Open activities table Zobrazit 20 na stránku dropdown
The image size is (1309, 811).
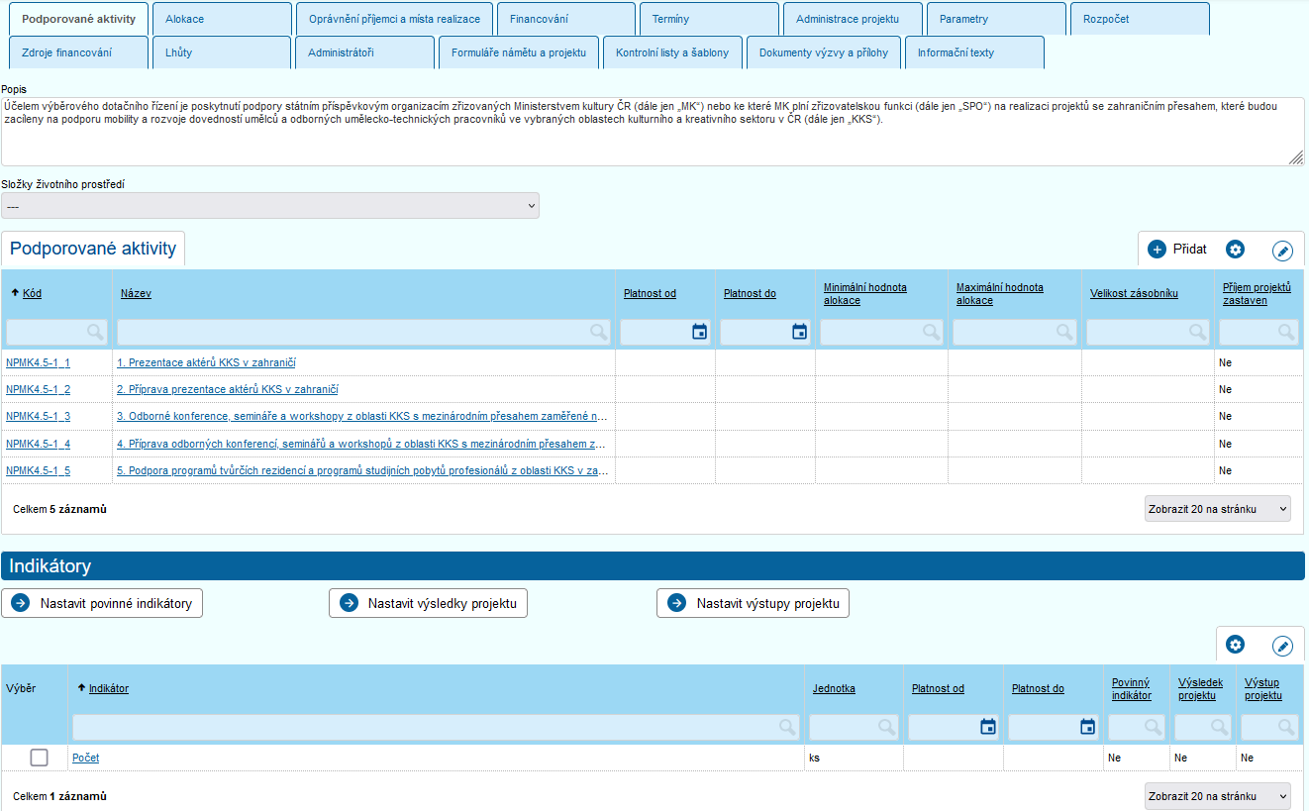coord(1217,509)
